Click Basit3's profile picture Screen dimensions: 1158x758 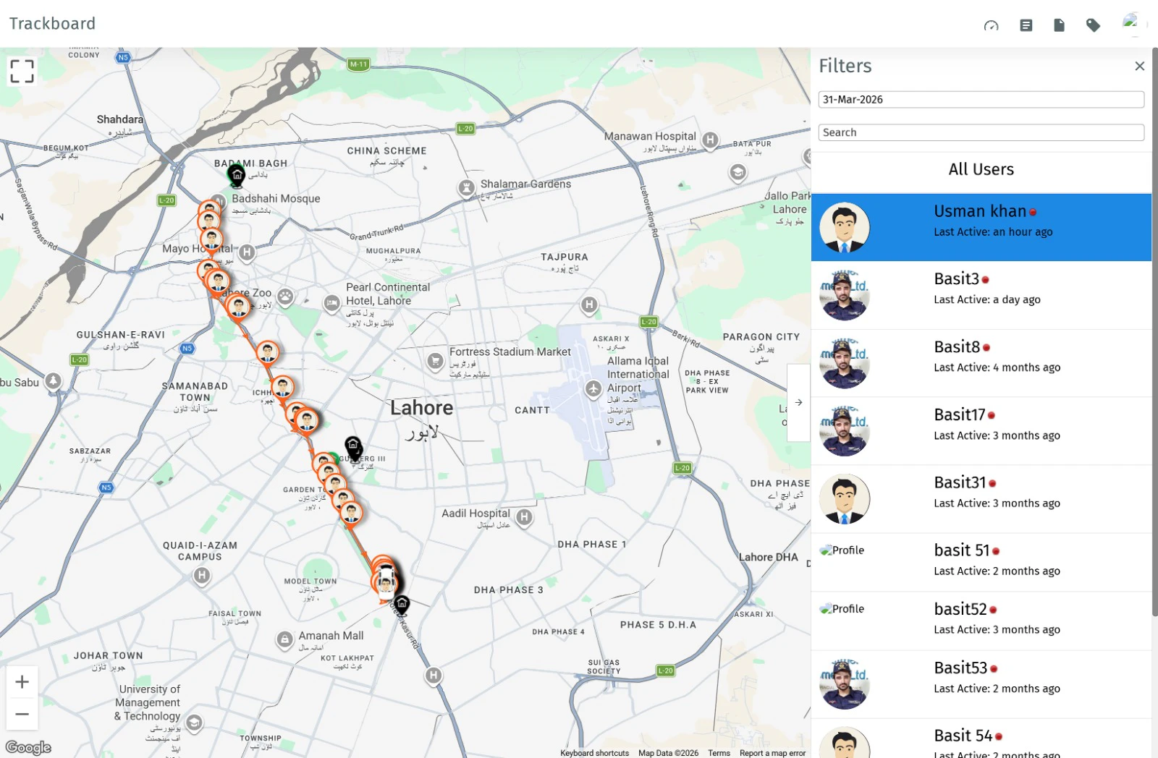(844, 295)
